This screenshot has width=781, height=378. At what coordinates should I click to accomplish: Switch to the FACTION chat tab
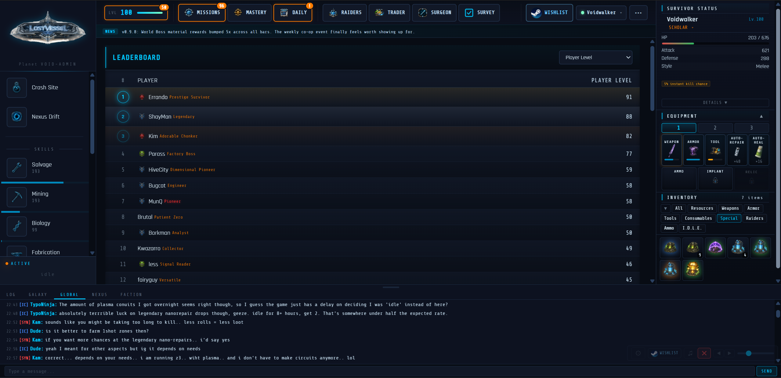pyautogui.click(x=131, y=295)
